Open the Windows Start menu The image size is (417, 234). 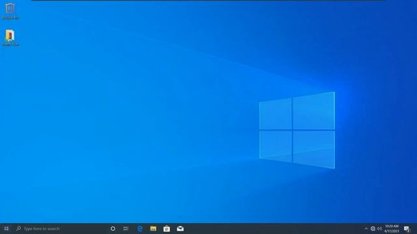pyautogui.click(x=6, y=228)
